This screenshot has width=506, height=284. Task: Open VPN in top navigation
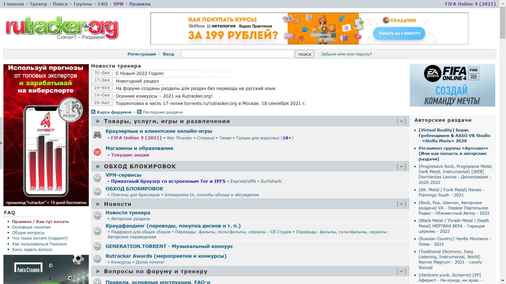[118, 4]
